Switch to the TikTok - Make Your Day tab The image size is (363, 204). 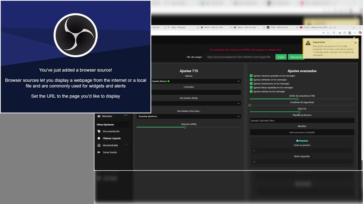[282, 27]
